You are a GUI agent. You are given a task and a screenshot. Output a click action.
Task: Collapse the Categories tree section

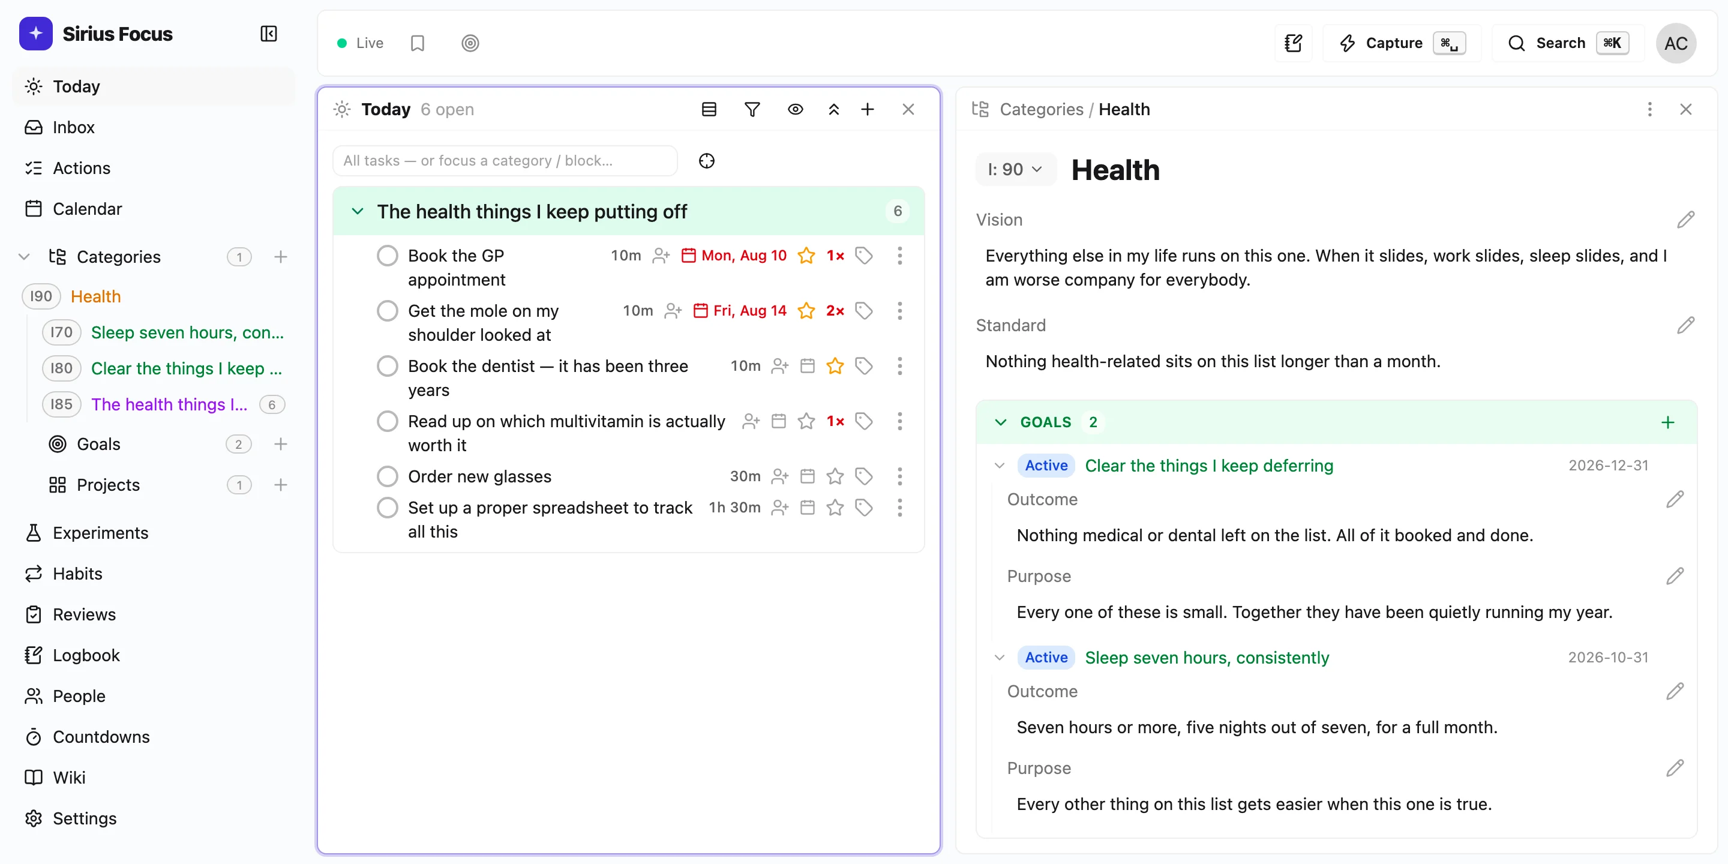point(24,256)
